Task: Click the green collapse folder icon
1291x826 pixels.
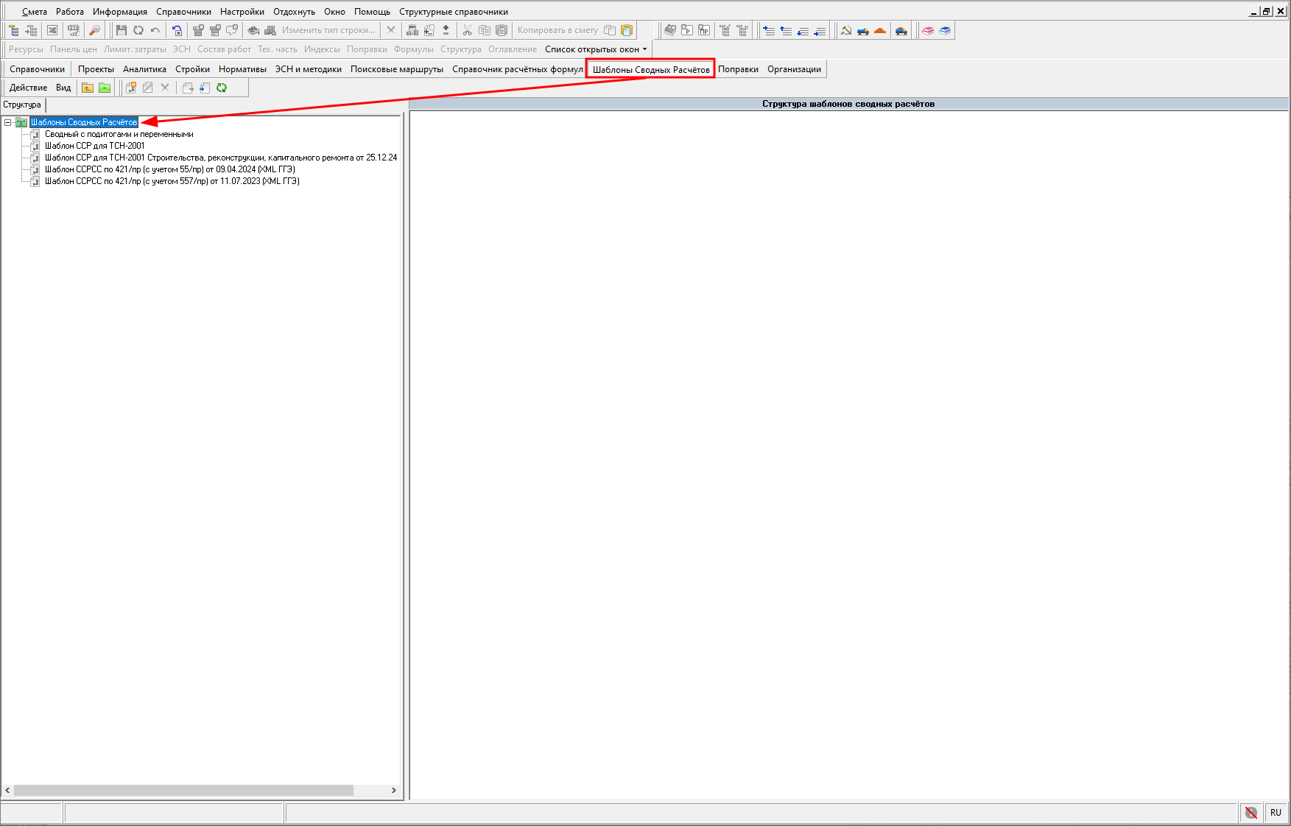Action: [x=105, y=88]
